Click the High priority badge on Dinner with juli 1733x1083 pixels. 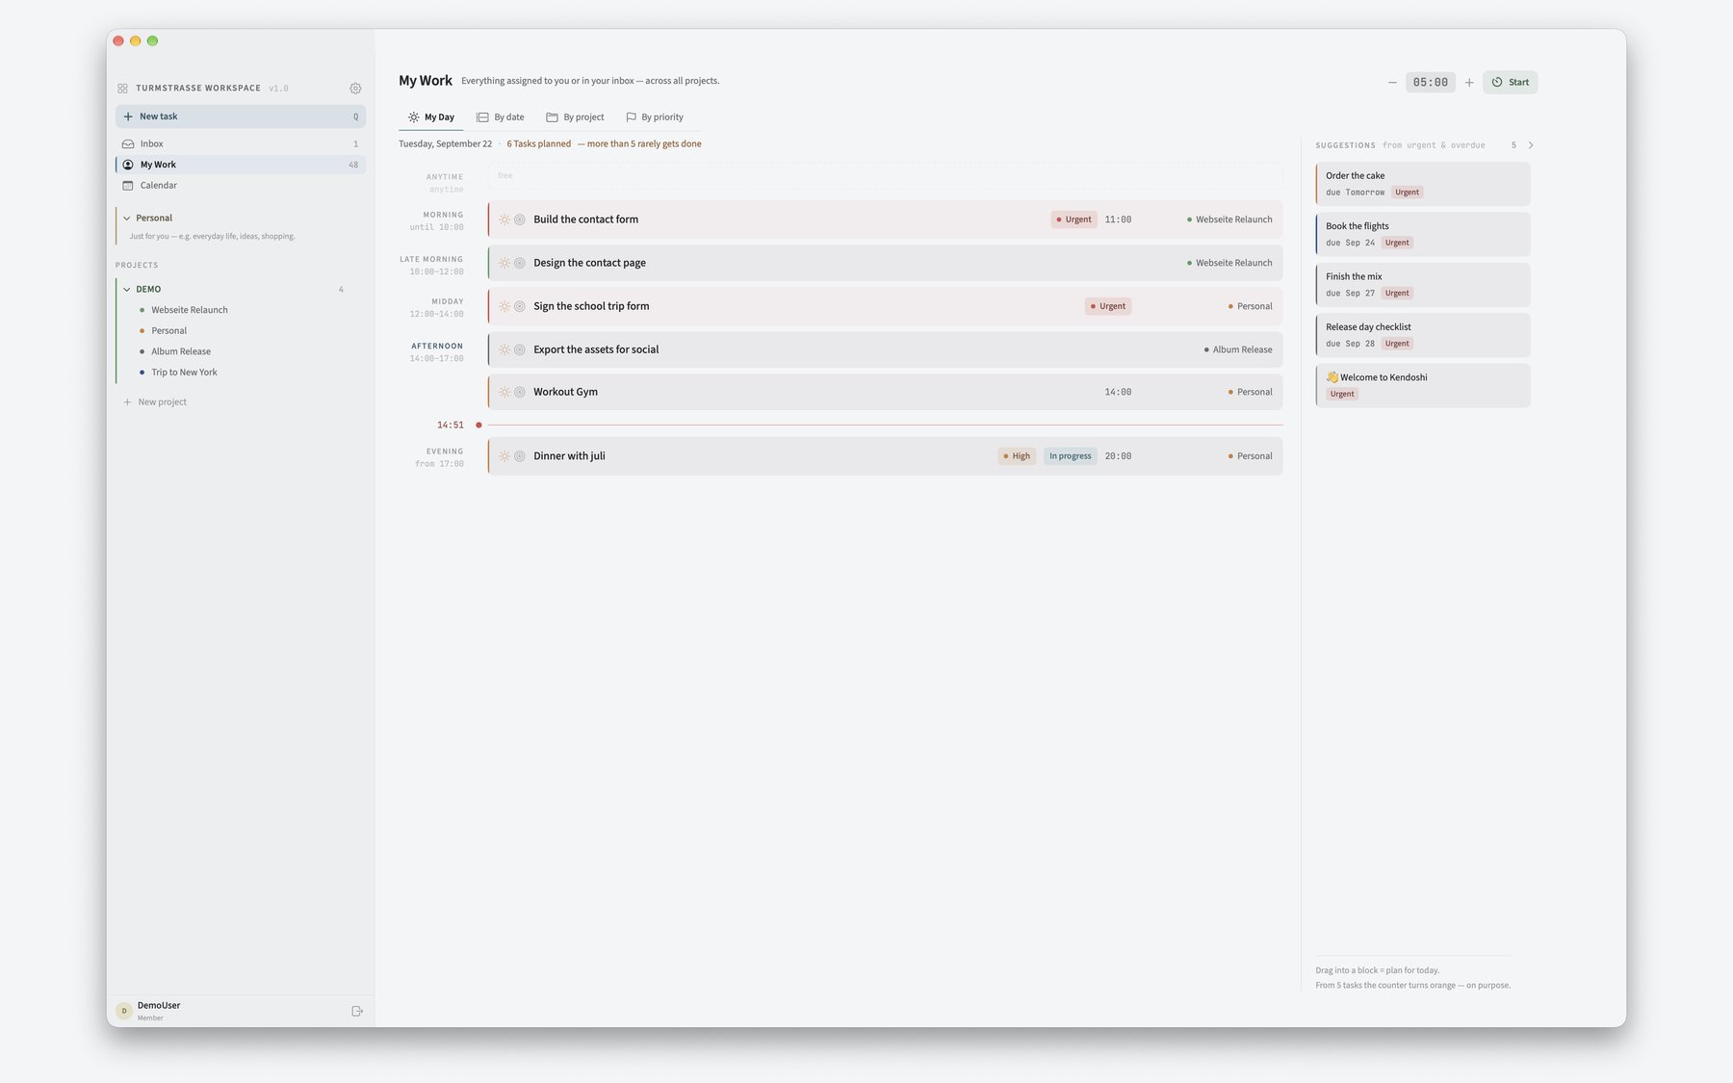(x=1017, y=456)
